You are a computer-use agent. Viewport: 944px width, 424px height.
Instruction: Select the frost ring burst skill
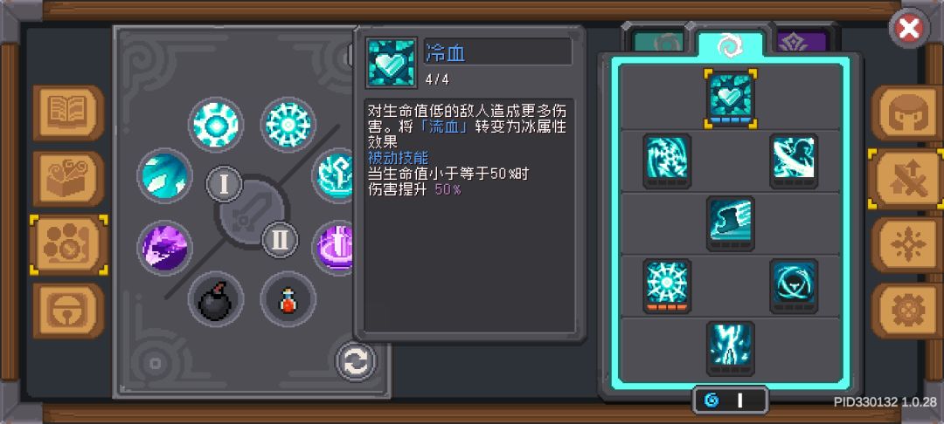pos(667,286)
